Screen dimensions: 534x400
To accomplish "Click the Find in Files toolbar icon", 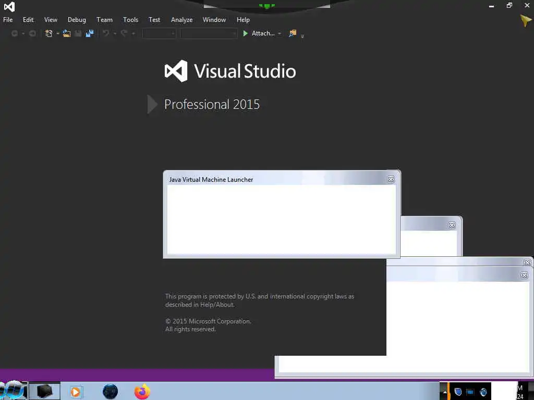I will pos(293,33).
